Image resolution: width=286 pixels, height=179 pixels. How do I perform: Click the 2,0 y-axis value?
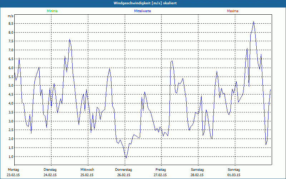tap(11, 139)
